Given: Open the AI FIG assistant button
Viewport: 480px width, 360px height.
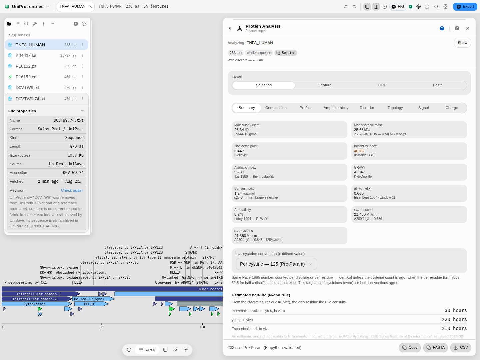Looking at the screenshot, I should (x=398, y=7).
